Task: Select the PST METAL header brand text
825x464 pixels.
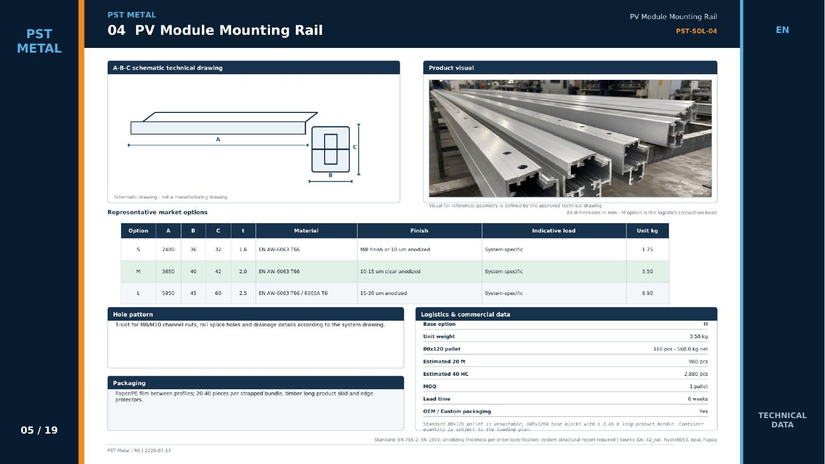Action: pyautogui.click(x=131, y=15)
